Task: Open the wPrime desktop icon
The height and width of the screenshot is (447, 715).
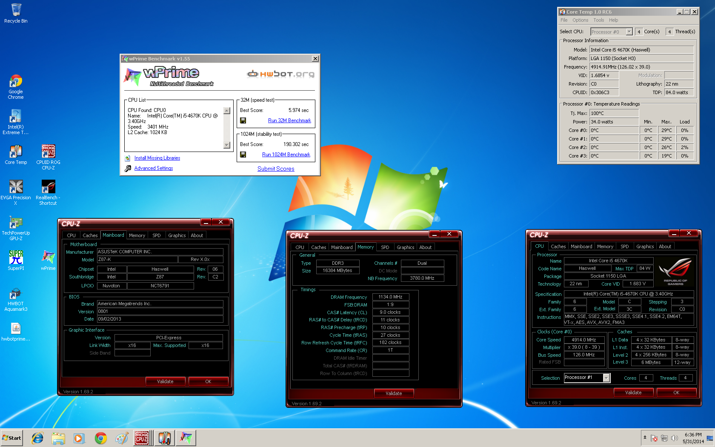Action: coord(48,260)
